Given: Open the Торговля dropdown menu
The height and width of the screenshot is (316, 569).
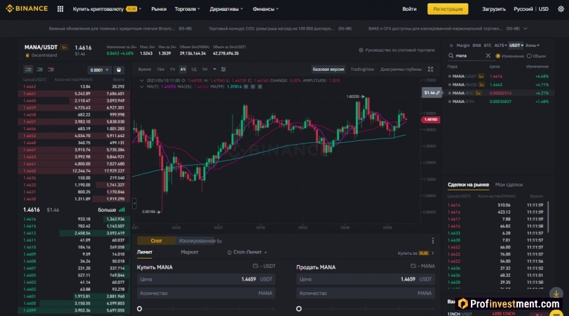Looking at the screenshot, I should 187,9.
